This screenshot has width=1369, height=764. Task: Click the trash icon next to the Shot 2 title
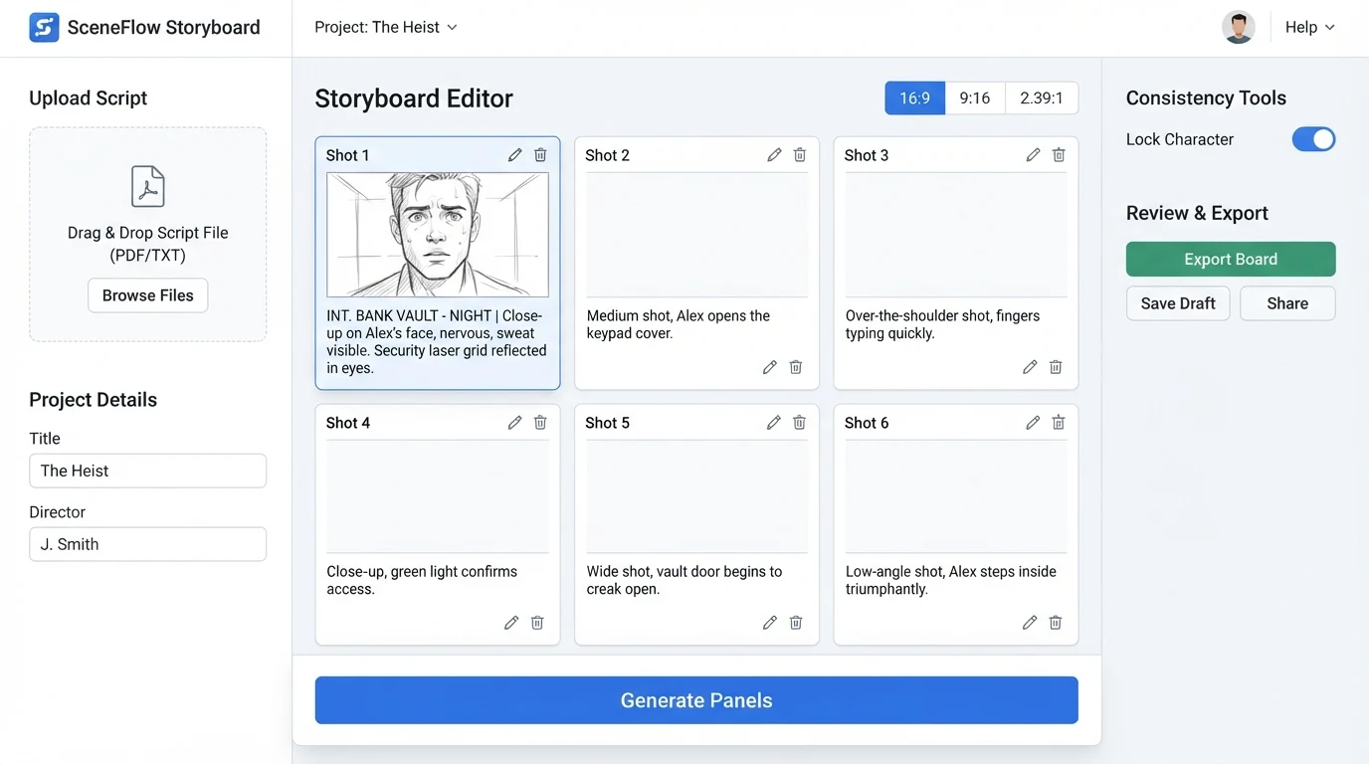point(800,155)
